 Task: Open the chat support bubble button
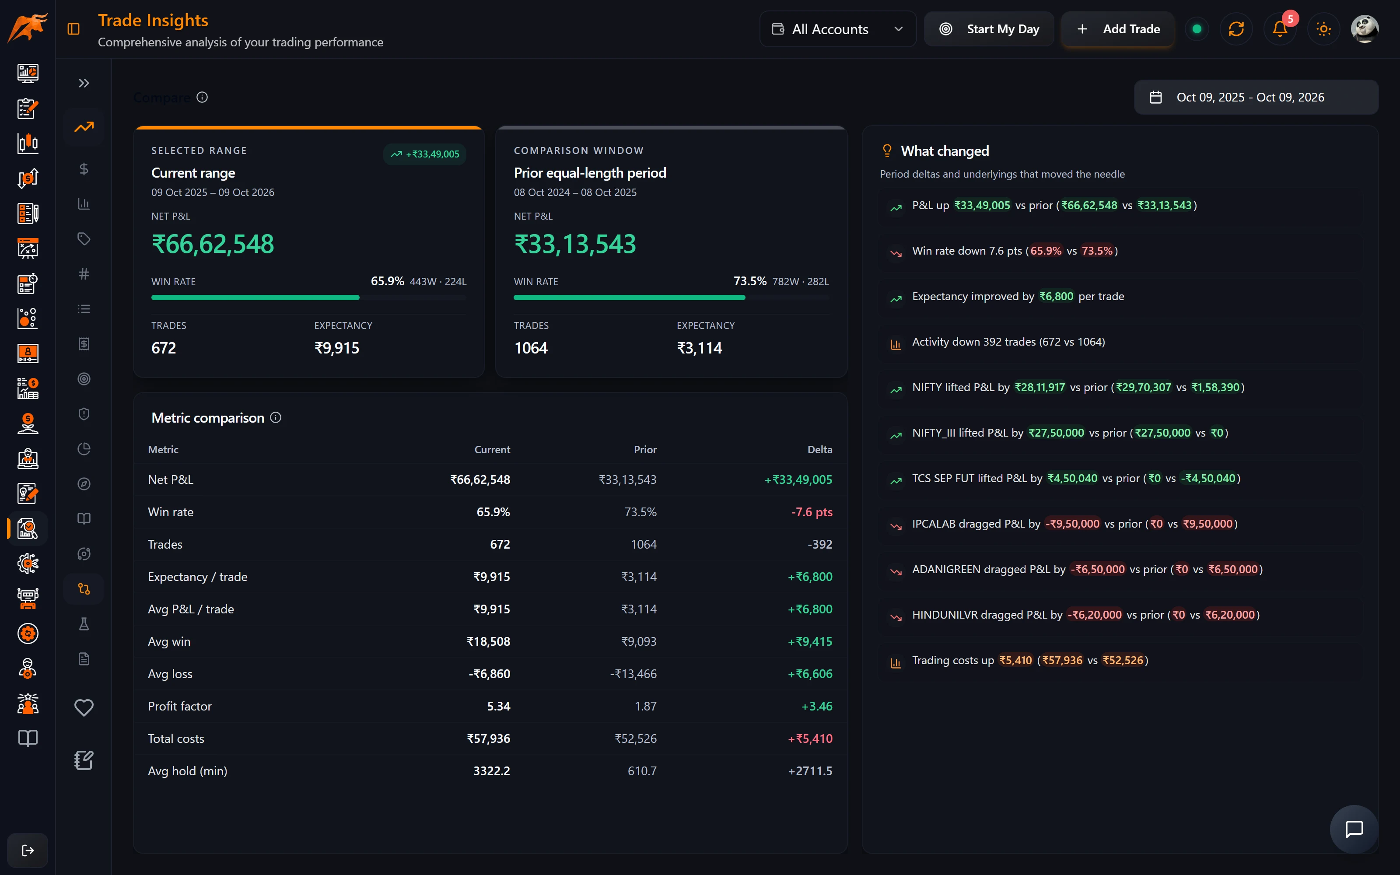pos(1354,829)
